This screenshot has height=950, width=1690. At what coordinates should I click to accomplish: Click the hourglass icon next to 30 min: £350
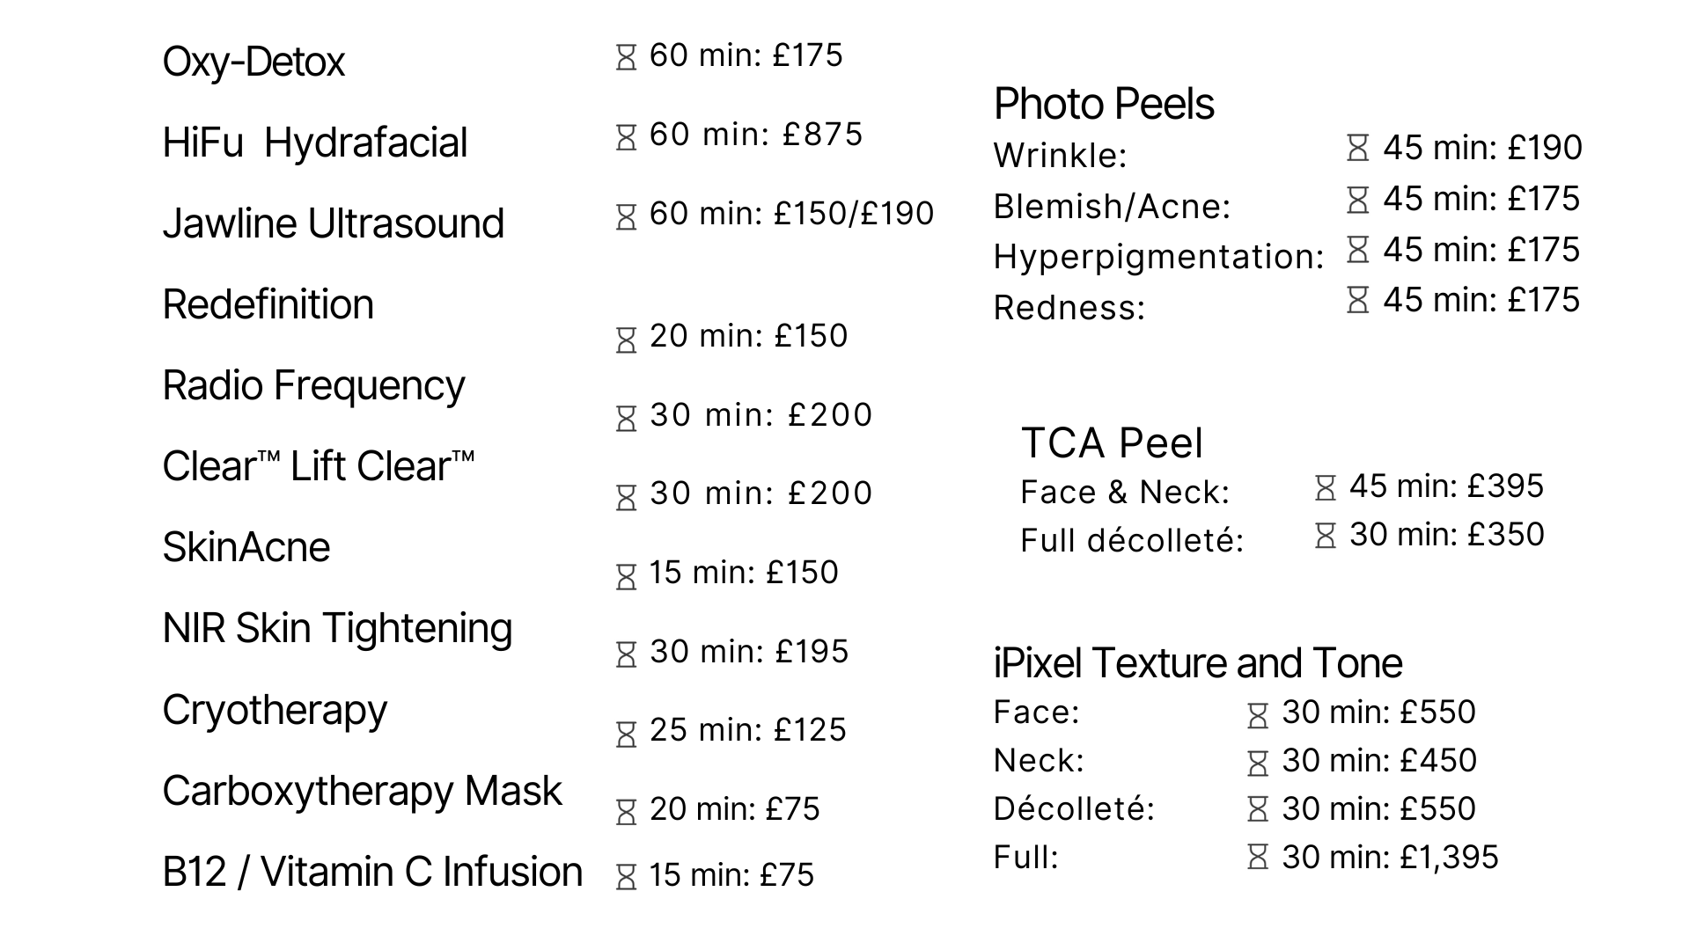coord(1326,536)
